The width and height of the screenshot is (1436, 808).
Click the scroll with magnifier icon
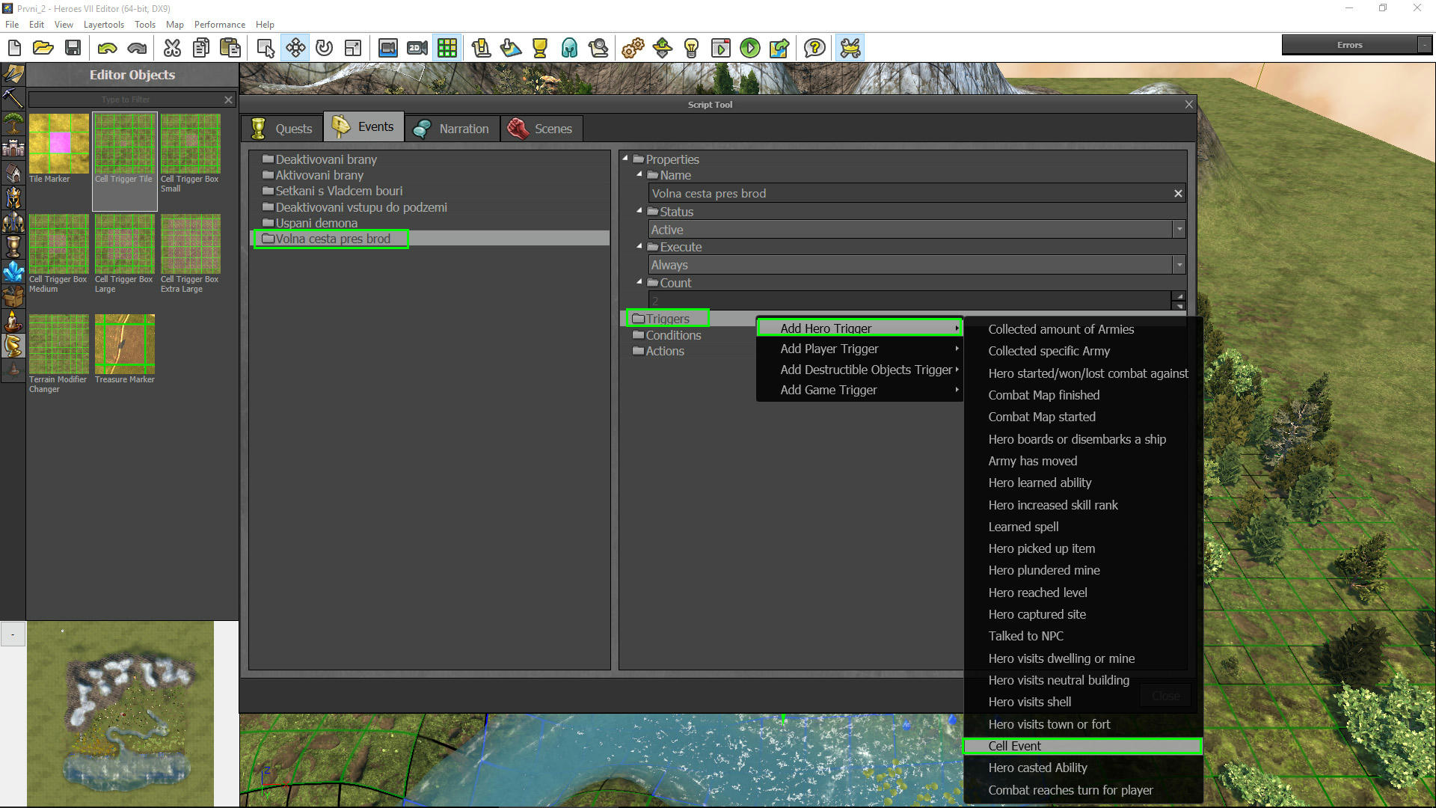click(598, 48)
